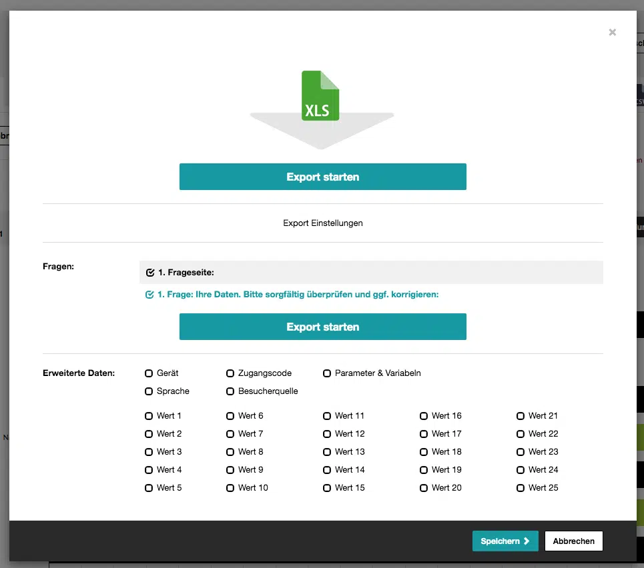Uncheck the 1. Frage: Ihre Daten checkbox
The width and height of the screenshot is (644, 568).
[x=149, y=295]
